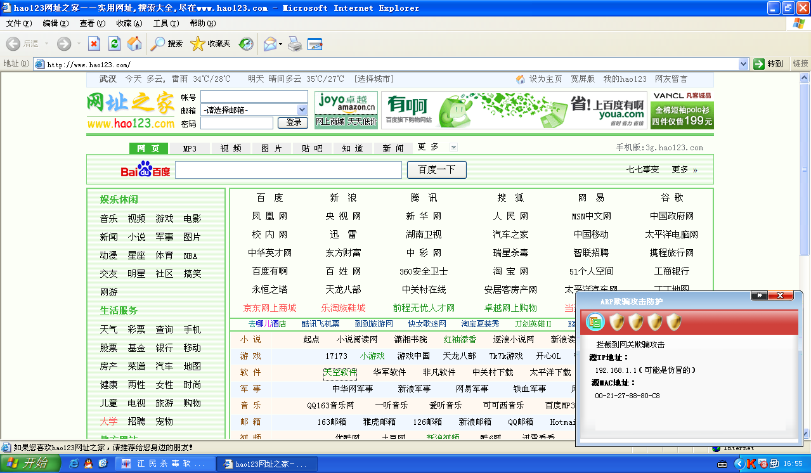
Task: Click the first gold shield in ARP popup
Action: tap(617, 322)
